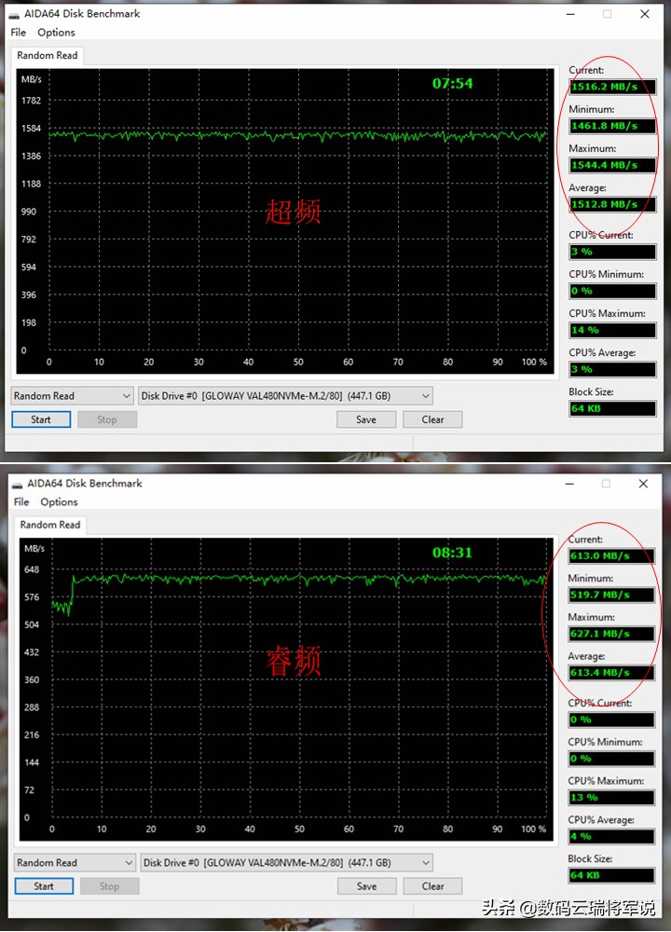Click Maximum value 627.1 MB/s field
The image size is (671, 932).
[611, 634]
